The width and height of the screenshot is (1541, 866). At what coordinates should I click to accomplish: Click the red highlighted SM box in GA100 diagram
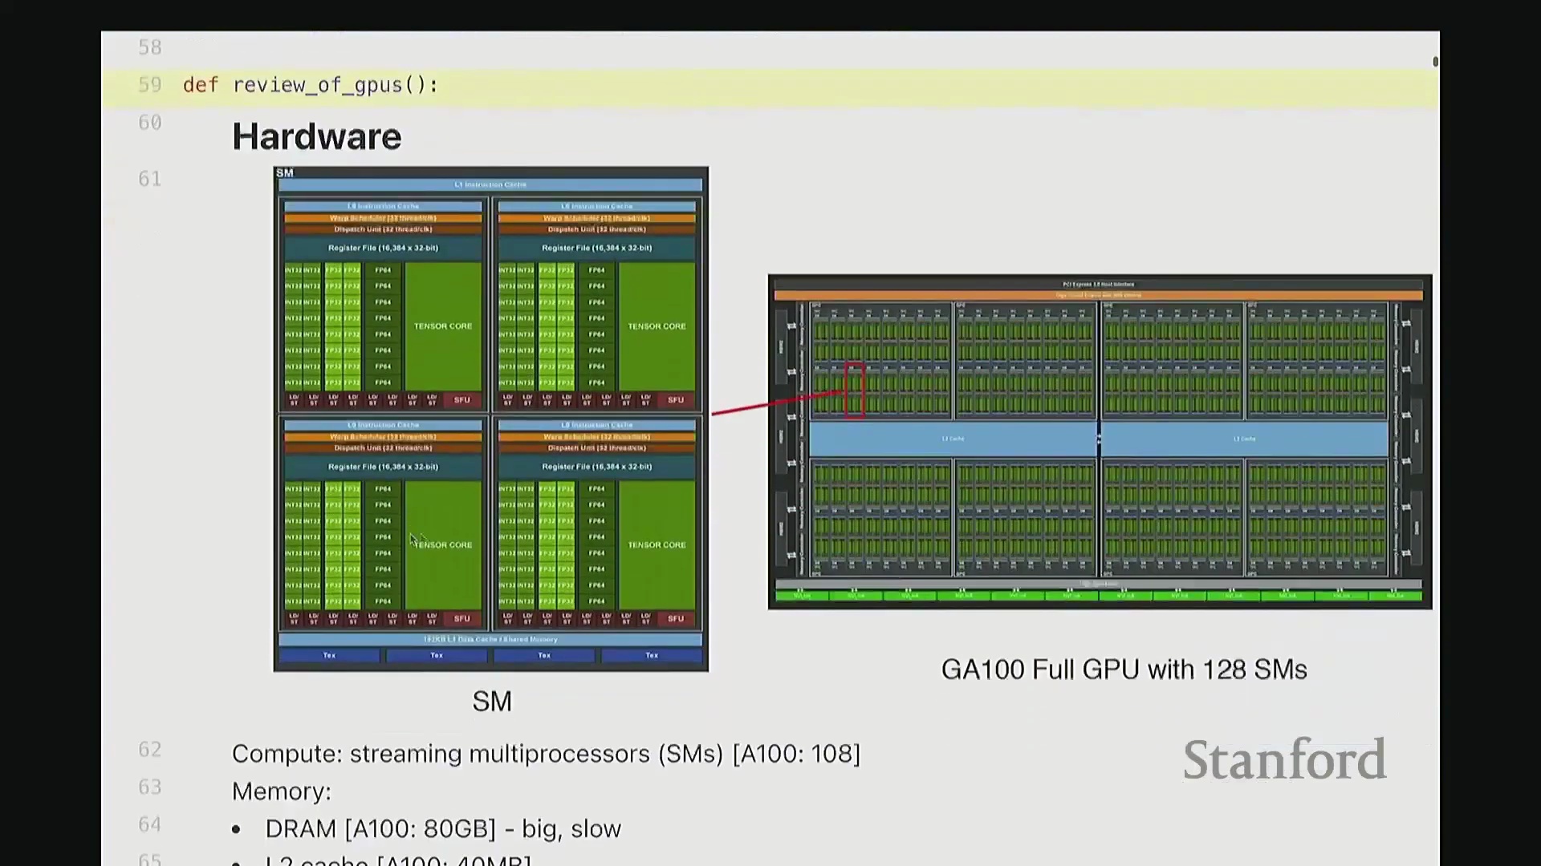click(x=855, y=391)
